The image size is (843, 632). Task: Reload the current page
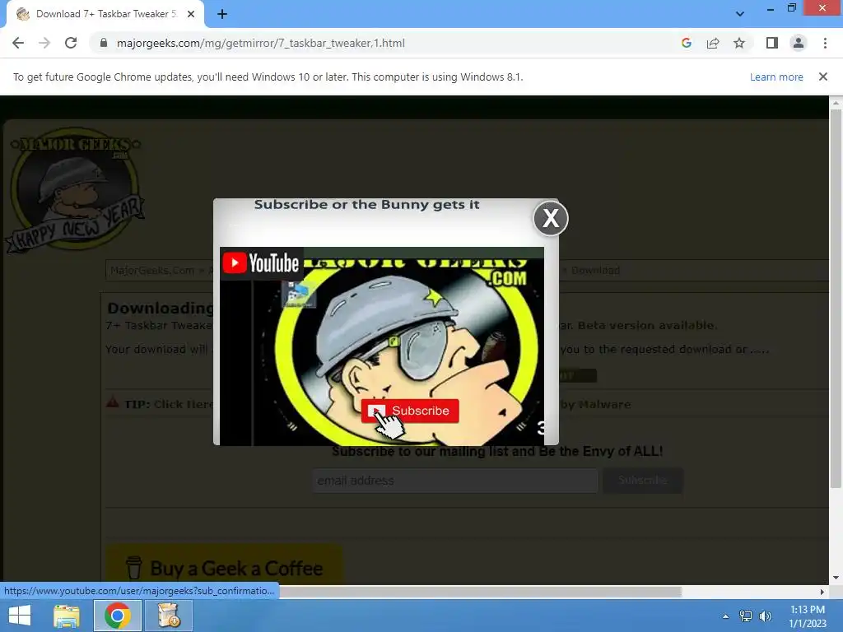[x=71, y=43]
